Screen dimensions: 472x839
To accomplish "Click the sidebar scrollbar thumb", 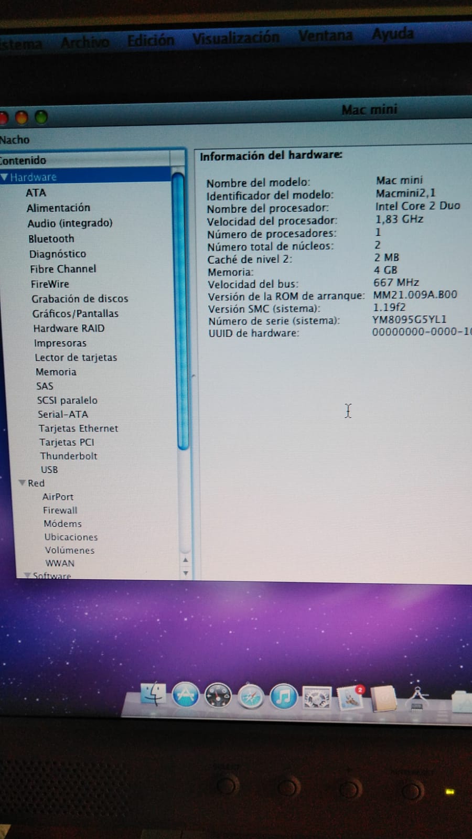I will click(x=180, y=310).
